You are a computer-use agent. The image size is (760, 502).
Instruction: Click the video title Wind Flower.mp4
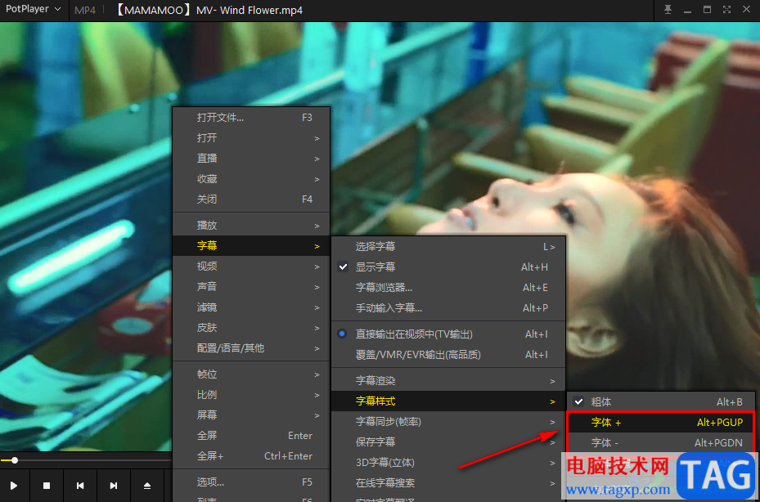(x=209, y=10)
